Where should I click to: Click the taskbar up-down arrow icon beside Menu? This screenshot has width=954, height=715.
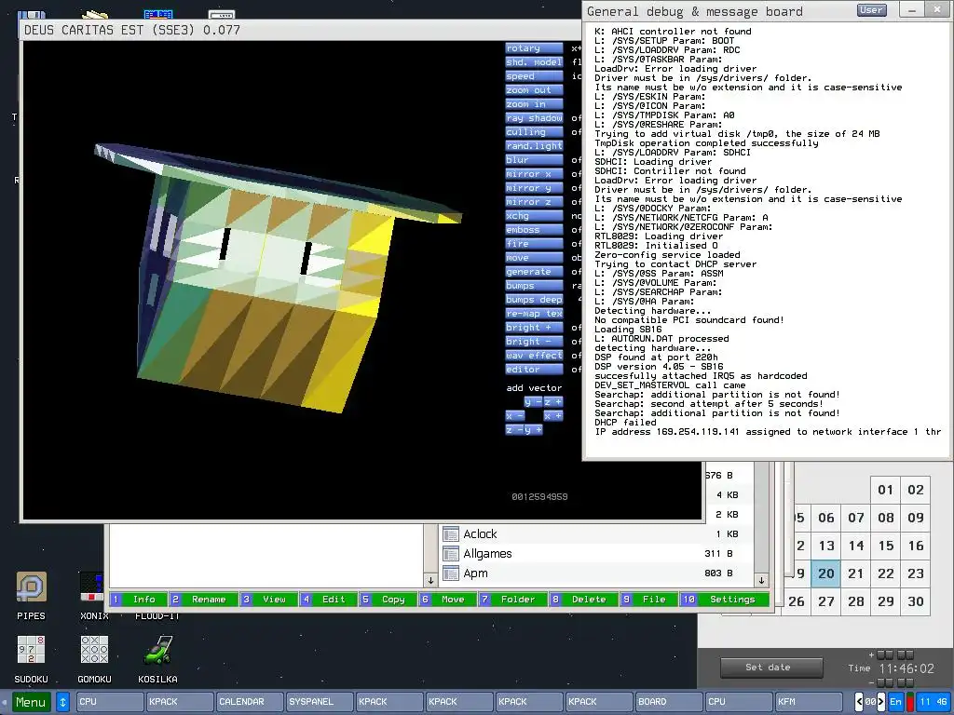[x=62, y=702]
